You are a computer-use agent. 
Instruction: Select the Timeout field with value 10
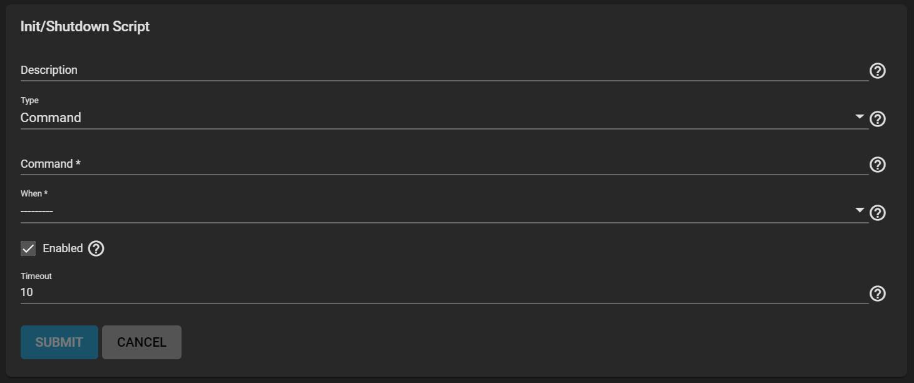point(438,292)
